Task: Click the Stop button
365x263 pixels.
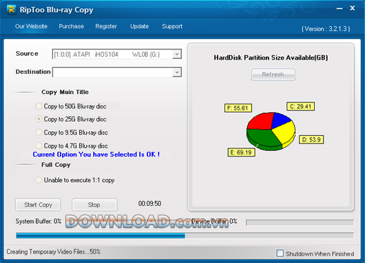Action: point(94,205)
